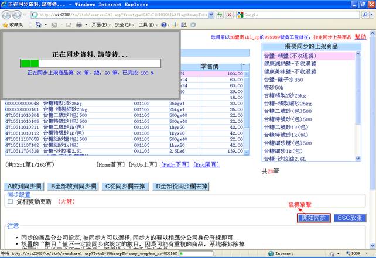Image resolution: width=376 pixels, height=258 pixels.
Task: Click the Google search magnifier icon
Action: click(363, 14)
